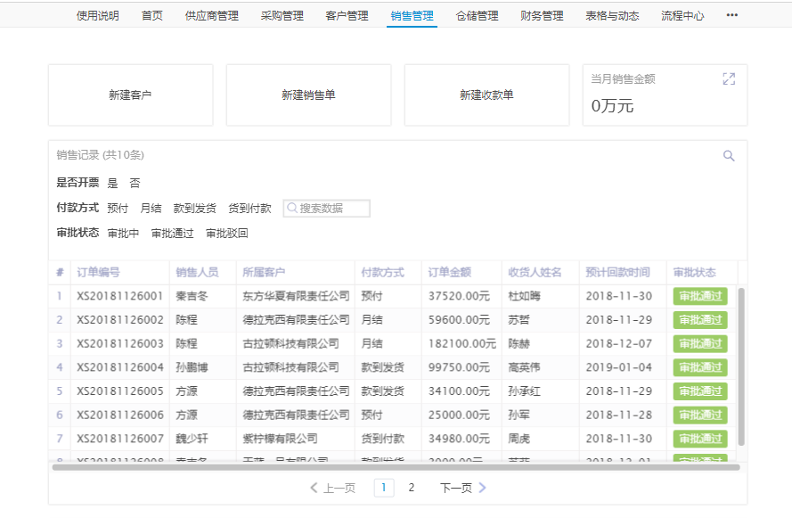Go to page 1

pos(383,488)
